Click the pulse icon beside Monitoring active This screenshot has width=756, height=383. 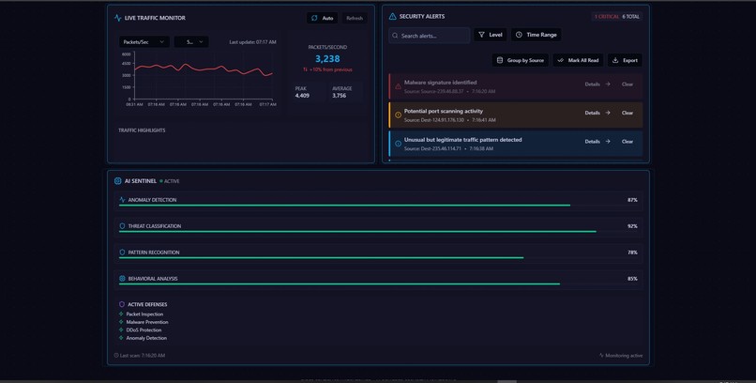tap(601, 356)
